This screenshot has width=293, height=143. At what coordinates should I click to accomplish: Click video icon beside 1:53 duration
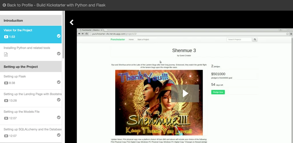(6, 37)
